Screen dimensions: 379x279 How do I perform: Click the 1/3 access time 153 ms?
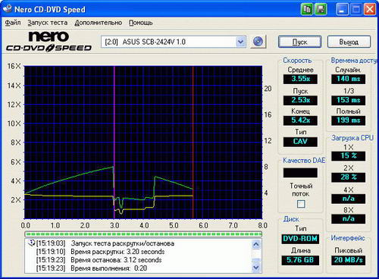(349, 100)
